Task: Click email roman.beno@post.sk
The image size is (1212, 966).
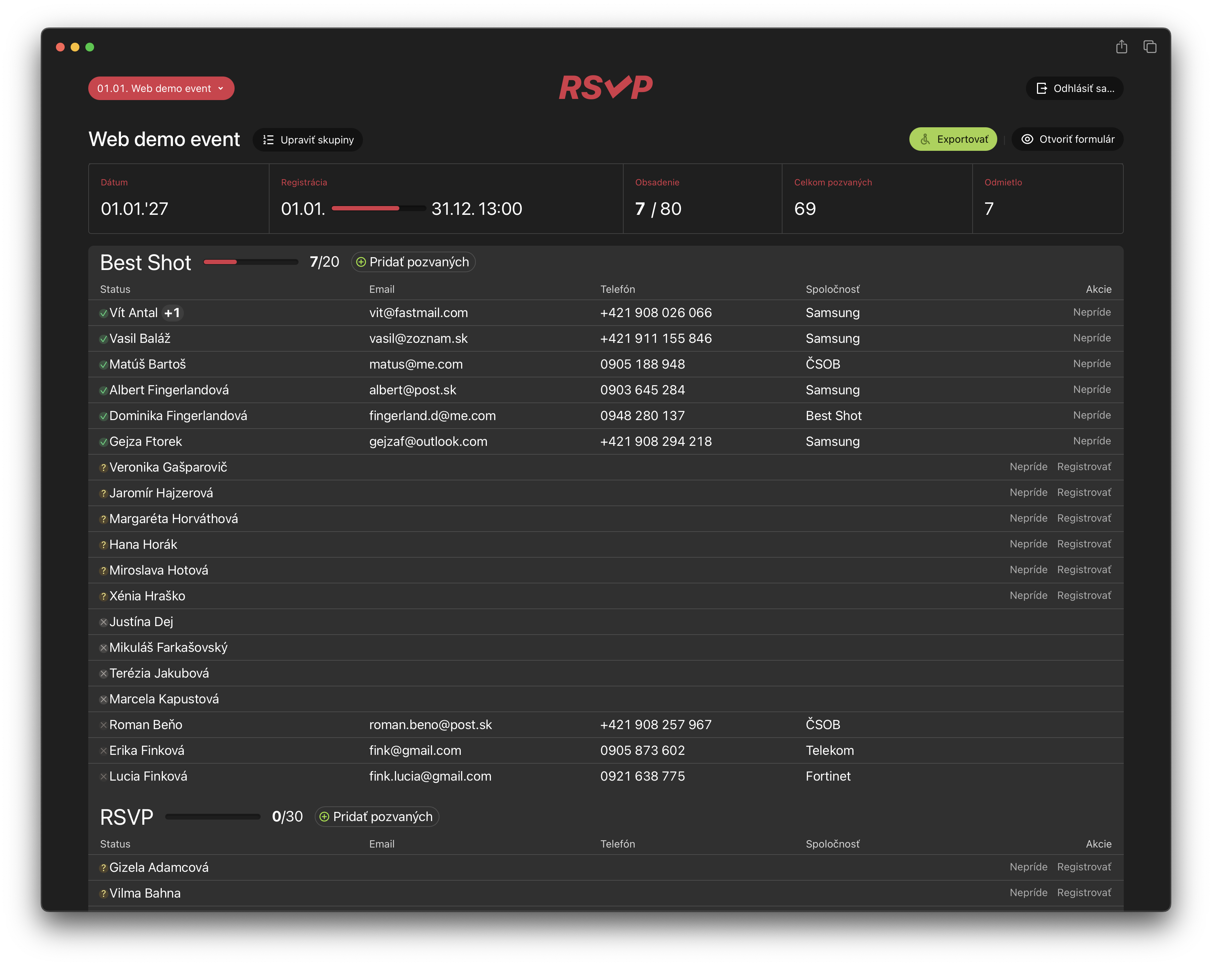Action: tap(430, 725)
